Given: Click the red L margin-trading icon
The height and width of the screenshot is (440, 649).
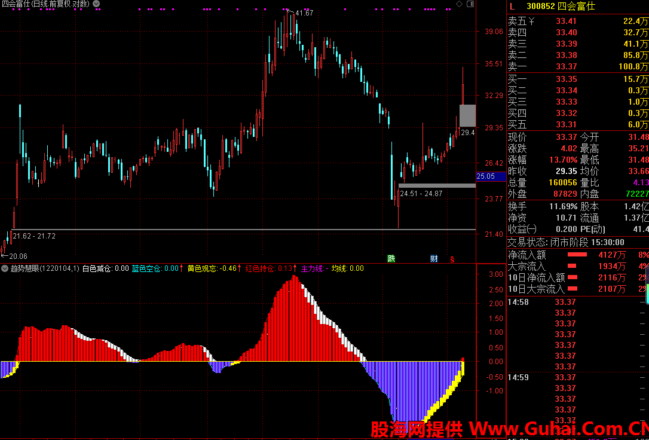Looking at the screenshot, I should coord(512,7).
